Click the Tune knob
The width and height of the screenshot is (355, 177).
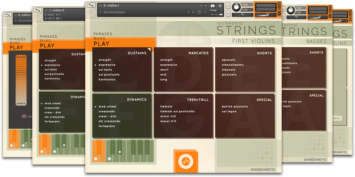(x=237, y=7)
